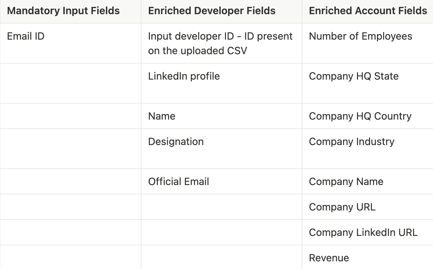Viewport: 433px width, 269px height.
Task: Click the Company LinkedIn URL cell
Action: pyautogui.click(x=363, y=233)
